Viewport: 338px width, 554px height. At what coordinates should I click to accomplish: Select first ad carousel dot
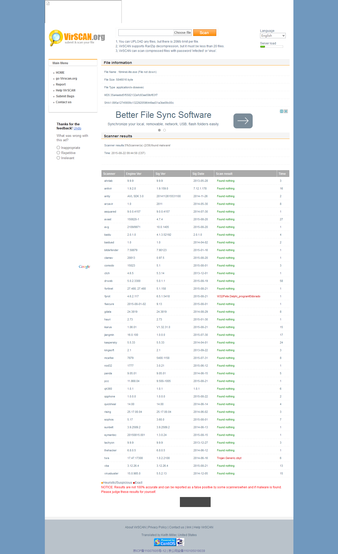(159, 130)
